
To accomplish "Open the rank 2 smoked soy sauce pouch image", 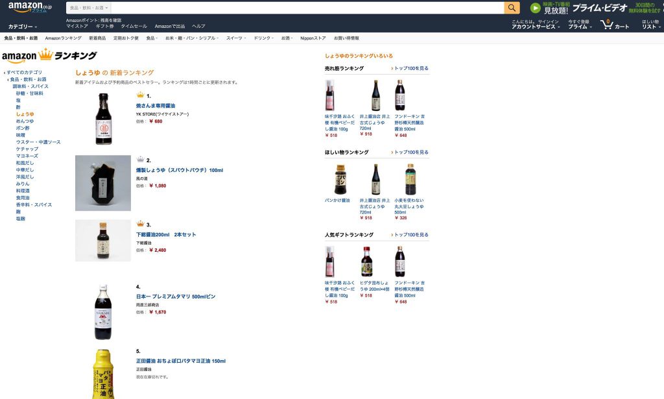I will tap(103, 183).
